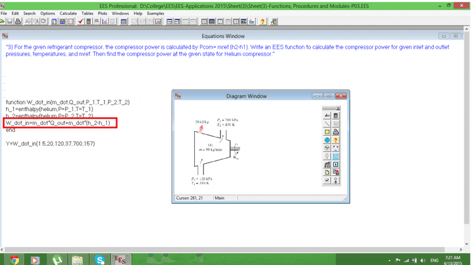Click the checkbox tool in diagram palette
The width and height of the screenshot is (472, 265).
[x=326, y=181]
